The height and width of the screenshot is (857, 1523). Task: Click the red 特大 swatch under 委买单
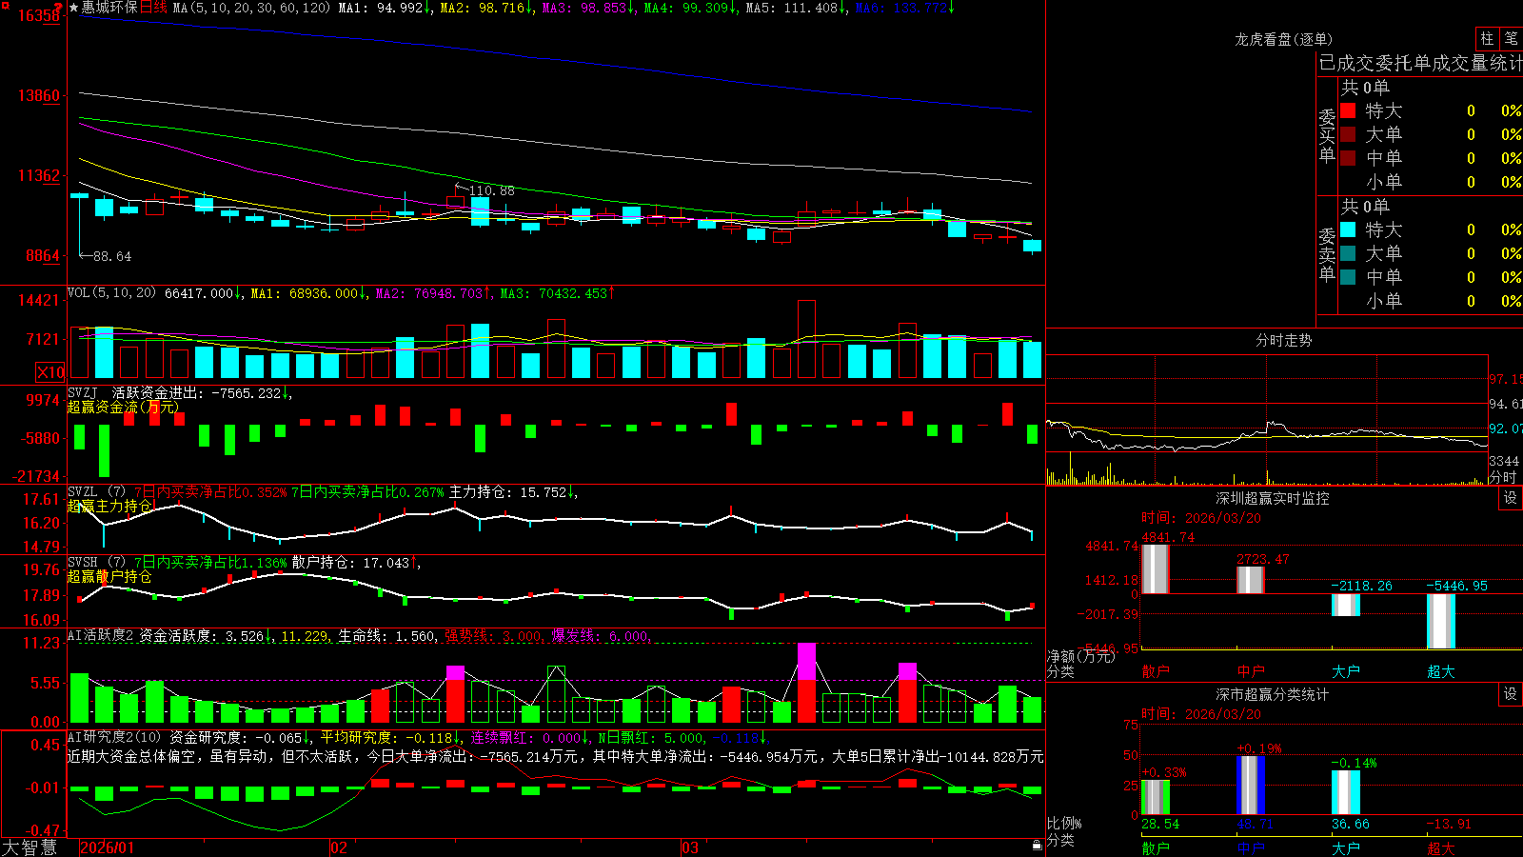pyautogui.click(x=1348, y=110)
